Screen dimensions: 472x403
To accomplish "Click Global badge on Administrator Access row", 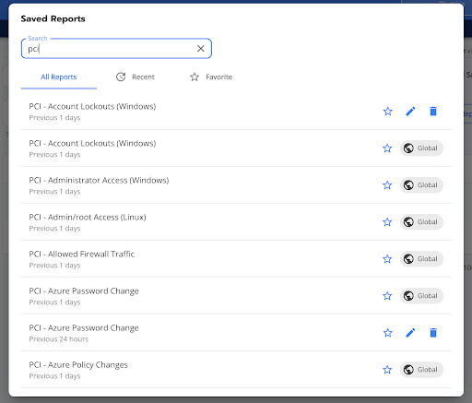I will [421, 185].
